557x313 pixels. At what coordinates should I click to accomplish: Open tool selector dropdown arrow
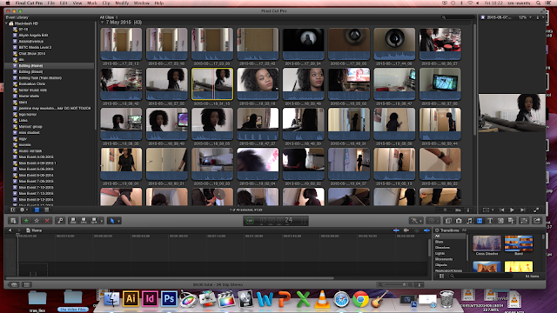click(x=118, y=221)
